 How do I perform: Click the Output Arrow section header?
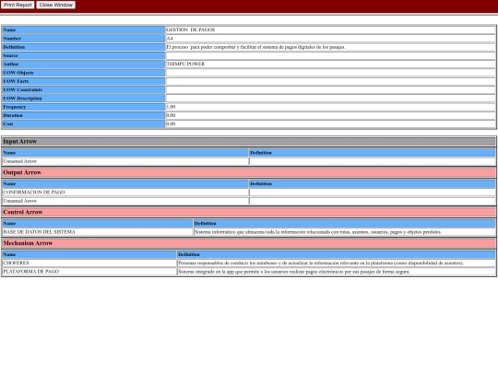click(x=249, y=172)
